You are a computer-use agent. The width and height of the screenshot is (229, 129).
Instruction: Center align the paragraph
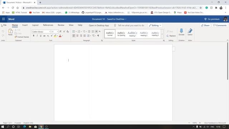coord(77,36)
